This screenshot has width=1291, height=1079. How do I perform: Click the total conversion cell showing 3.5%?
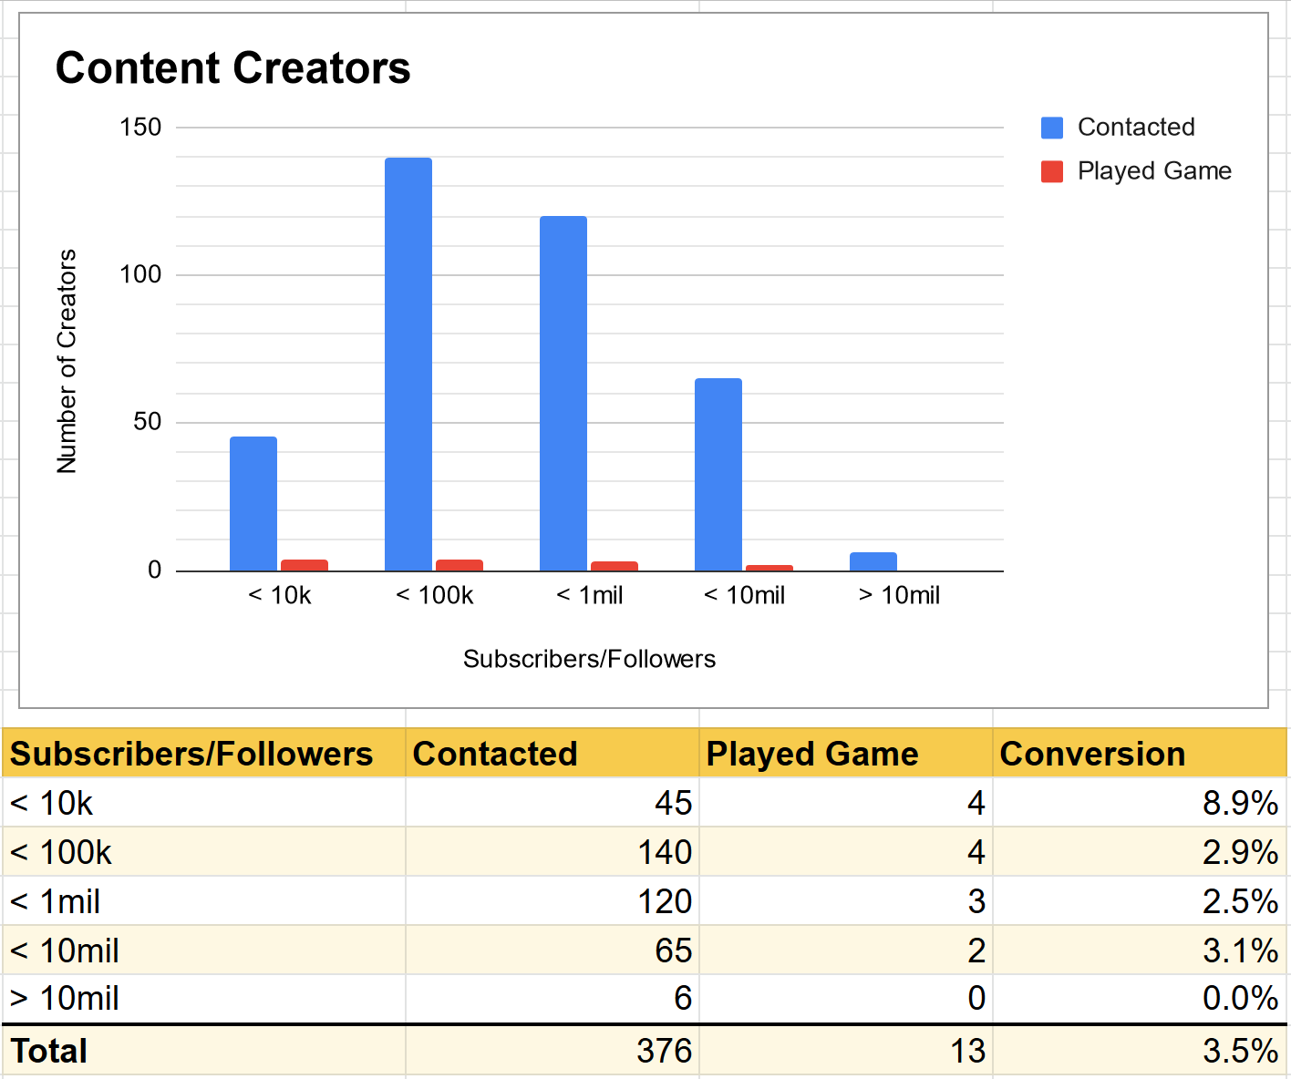[x=1139, y=1051]
